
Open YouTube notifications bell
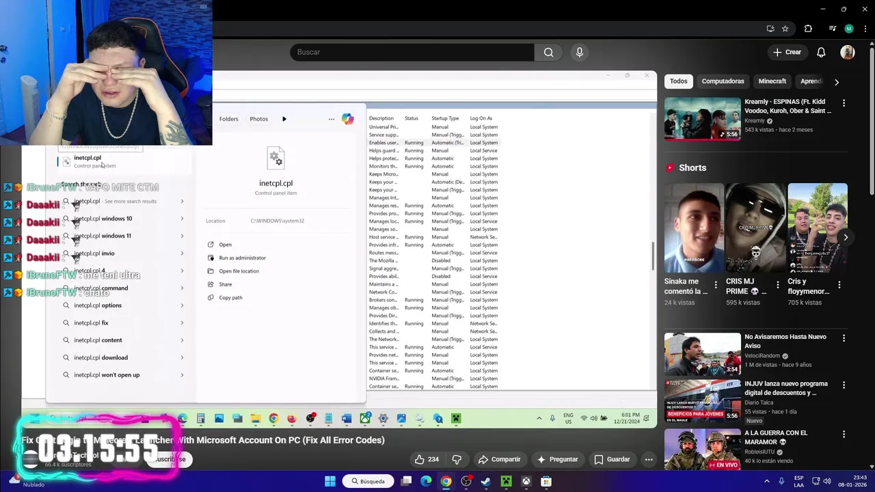coord(821,52)
